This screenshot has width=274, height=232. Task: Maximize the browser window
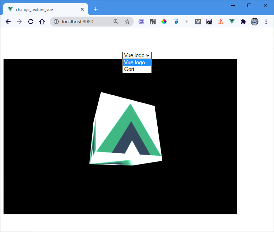pos(249,5)
